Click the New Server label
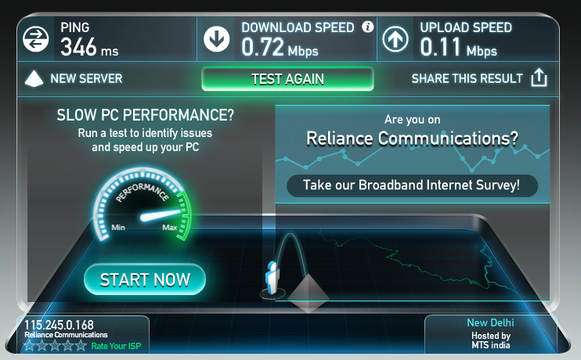The image size is (581, 360). pyautogui.click(x=86, y=78)
